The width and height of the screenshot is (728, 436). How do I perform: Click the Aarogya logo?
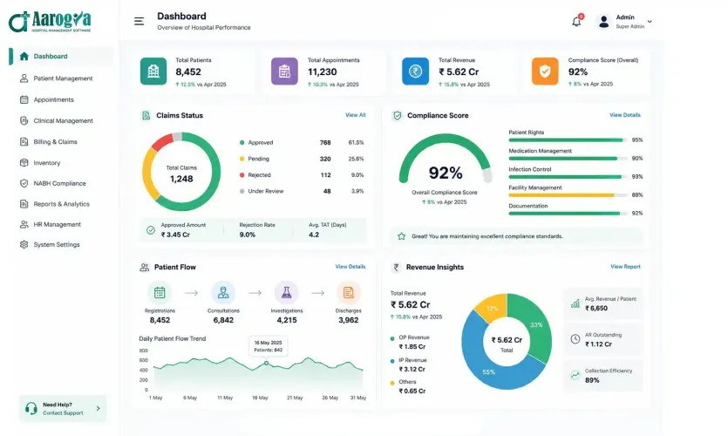(x=50, y=22)
